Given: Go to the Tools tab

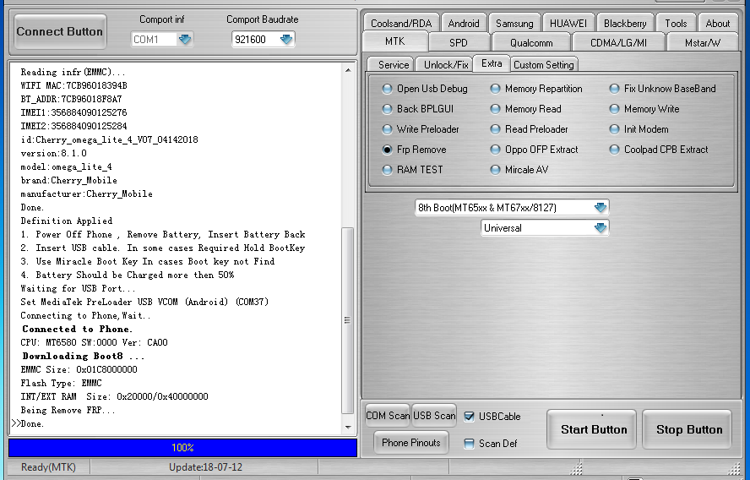Looking at the screenshot, I should (x=676, y=24).
